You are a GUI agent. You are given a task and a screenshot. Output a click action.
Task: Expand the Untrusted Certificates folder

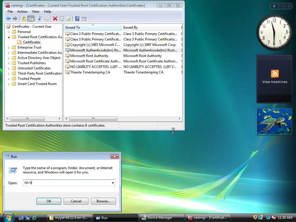coord(9,68)
